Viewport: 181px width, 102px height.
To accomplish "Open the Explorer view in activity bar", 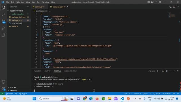I will [x=3, y=8].
